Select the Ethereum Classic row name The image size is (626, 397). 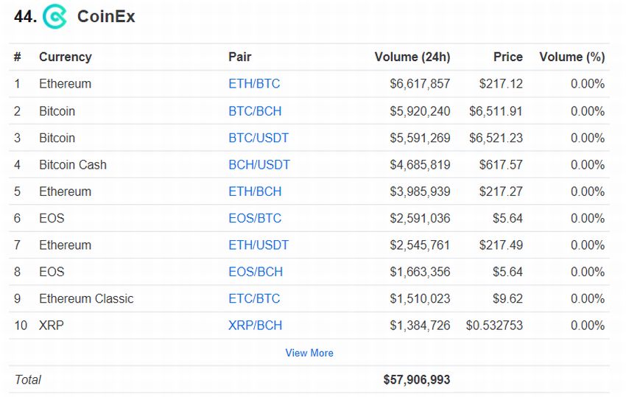click(86, 298)
